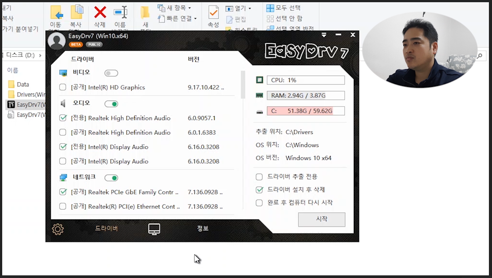This screenshot has width=492, height=278.
Task: Click the driver list scrollbar
Action: 243,85
